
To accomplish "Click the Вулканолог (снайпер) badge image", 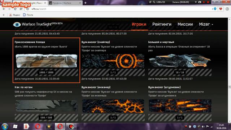I will coord(113,61).
